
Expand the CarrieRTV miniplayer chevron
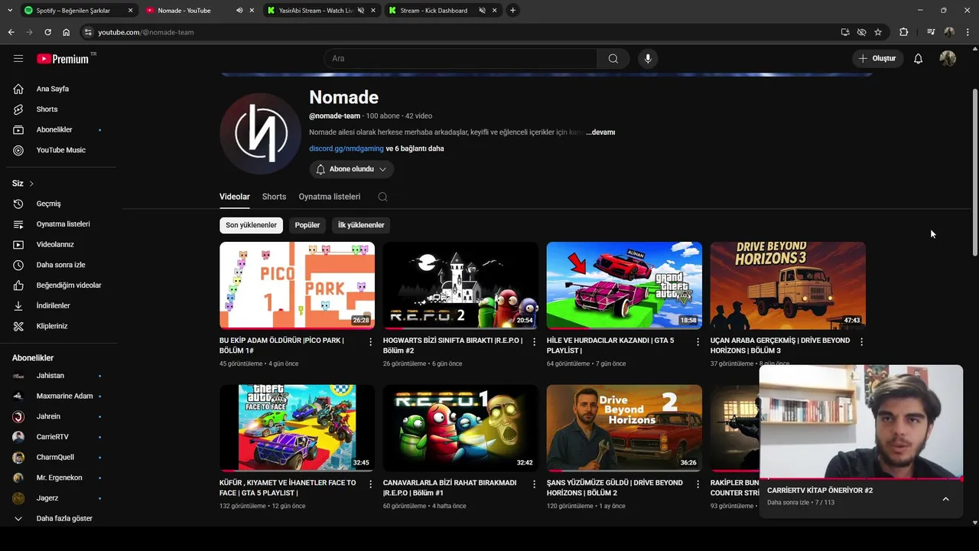click(945, 499)
